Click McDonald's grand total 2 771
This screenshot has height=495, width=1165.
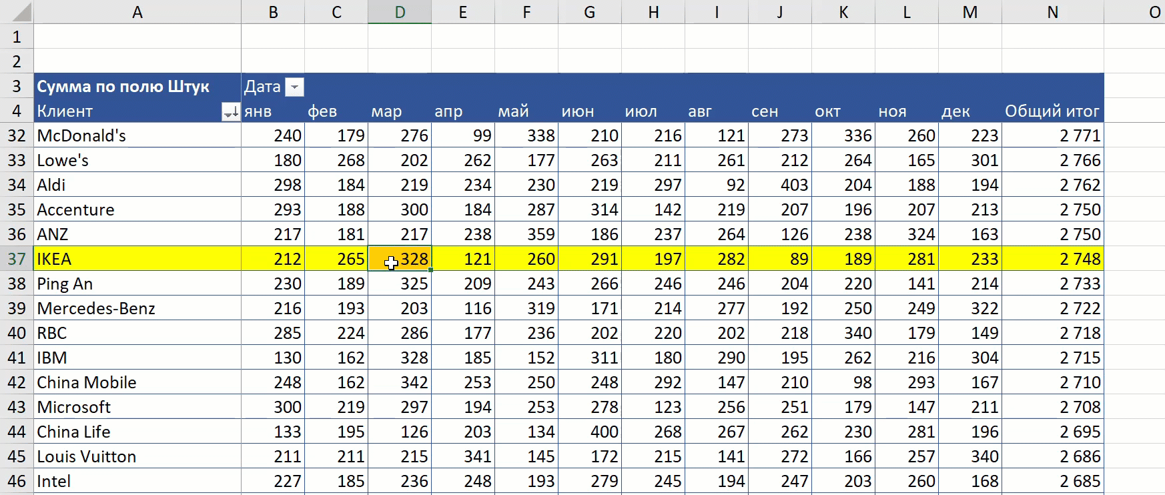(x=1053, y=135)
